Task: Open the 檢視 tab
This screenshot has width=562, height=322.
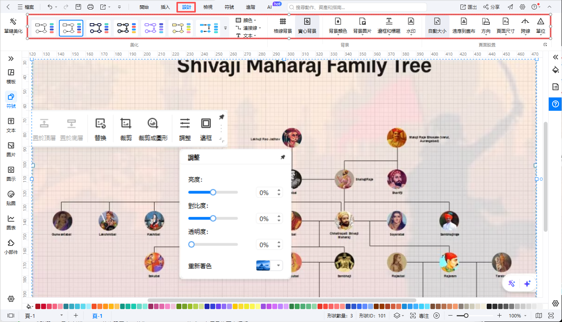Action: click(x=208, y=7)
